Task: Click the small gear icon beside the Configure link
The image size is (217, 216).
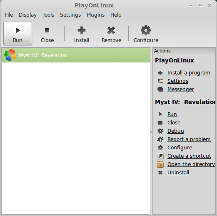Action: tap(160, 148)
